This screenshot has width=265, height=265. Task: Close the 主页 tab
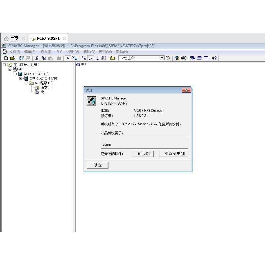(x=24, y=38)
